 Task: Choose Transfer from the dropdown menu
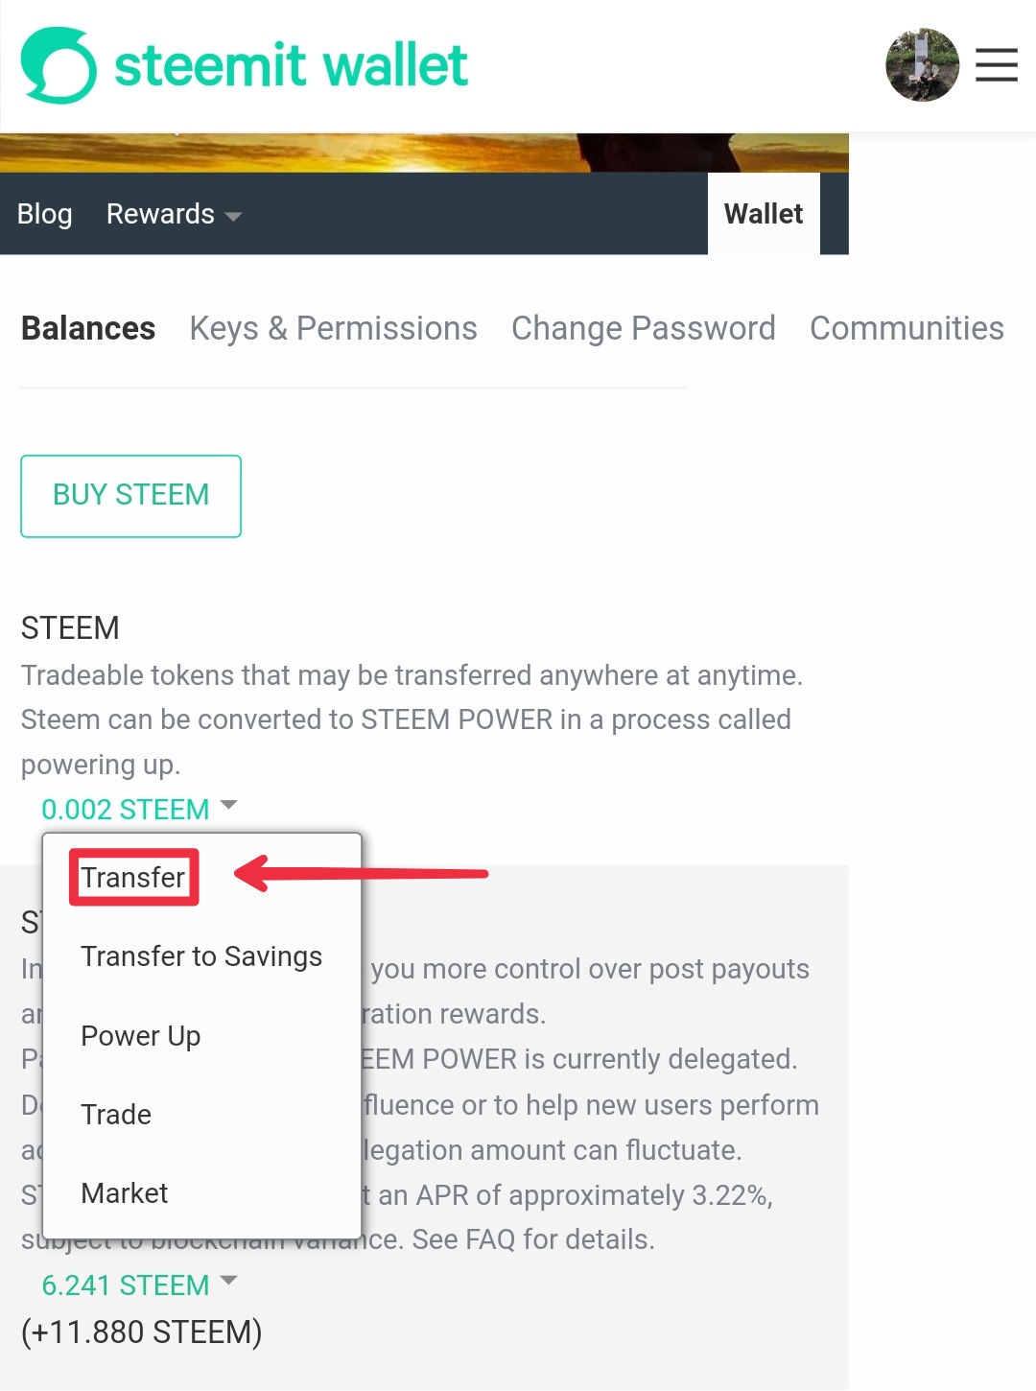133,877
